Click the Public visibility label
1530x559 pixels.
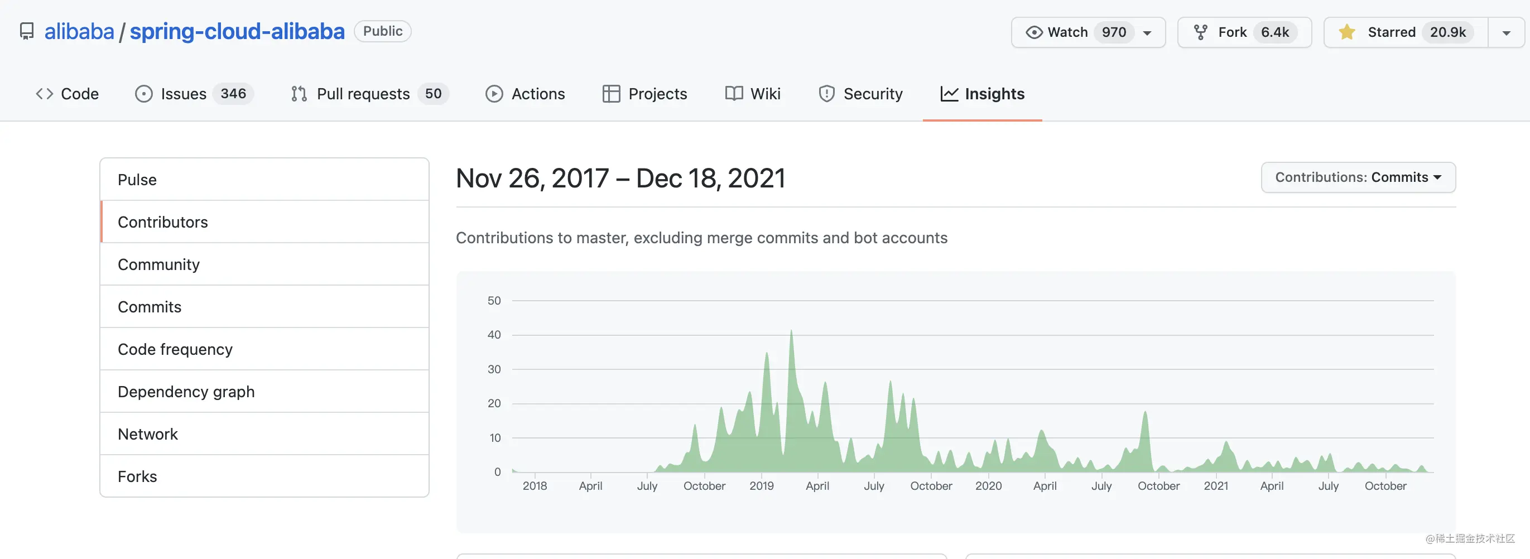coord(383,31)
